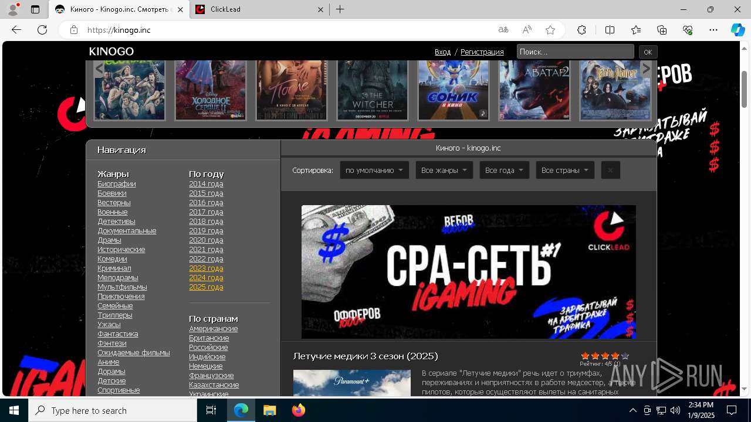Open Летучие медики 3 сезон title
The height and width of the screenshot is (422, 751).
pyautogui.click(x=366, y=356)
